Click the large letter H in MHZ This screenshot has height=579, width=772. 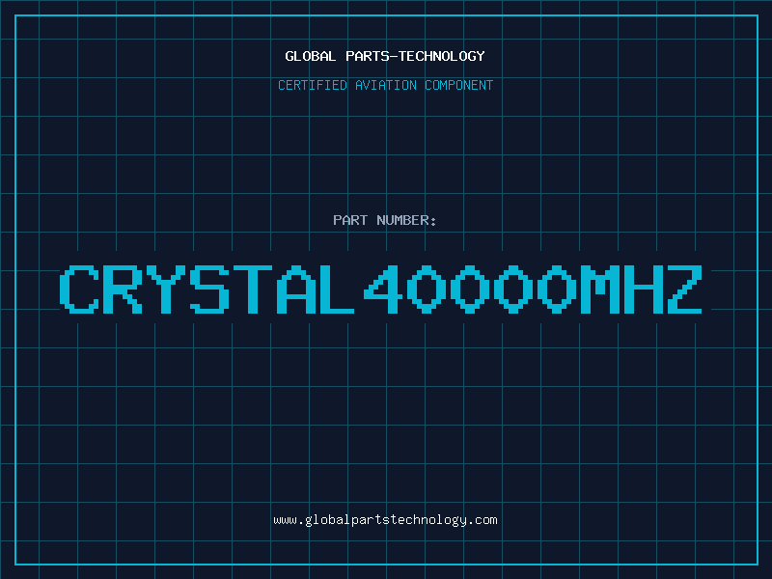point(644,289)
